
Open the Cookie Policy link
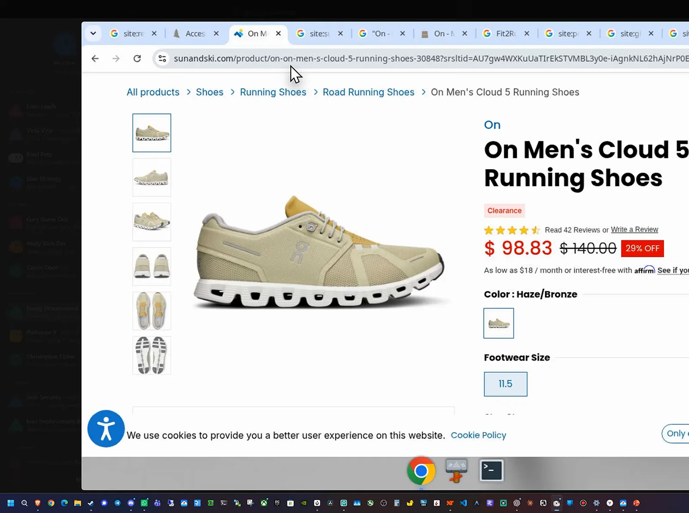click(x=478, y=435)
